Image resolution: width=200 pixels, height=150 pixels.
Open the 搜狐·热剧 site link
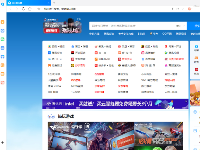(x=150, y=47)
